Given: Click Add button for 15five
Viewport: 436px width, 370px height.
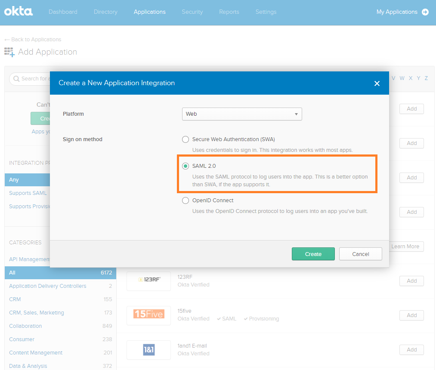Looking at the screenshot, I should point(411,315).
